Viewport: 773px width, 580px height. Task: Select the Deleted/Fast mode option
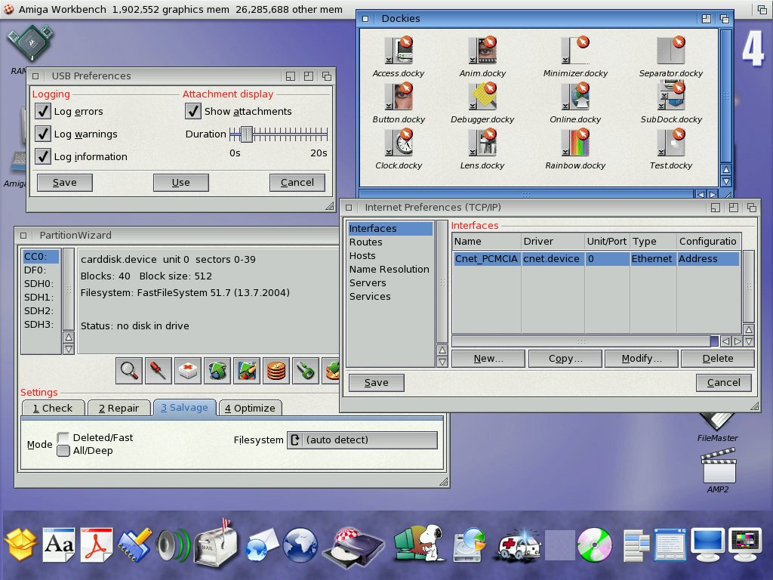point(63,437)
